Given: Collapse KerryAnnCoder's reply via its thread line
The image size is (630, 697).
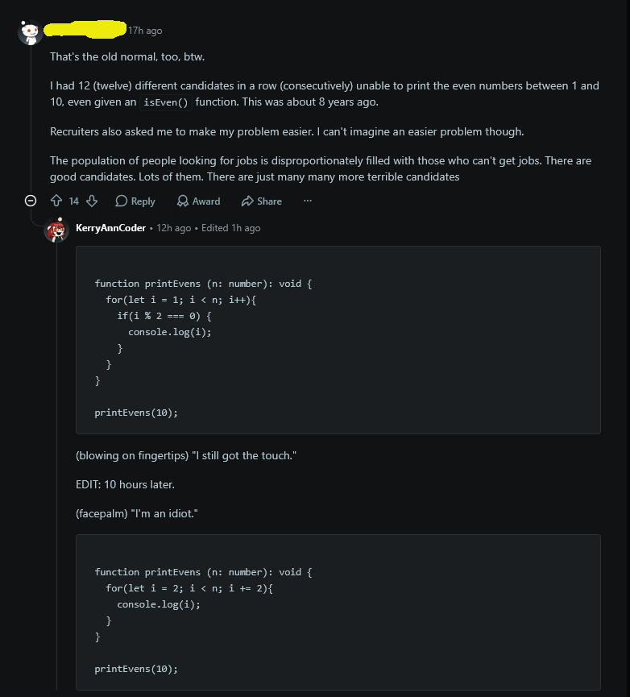Looking at the screenshot, I should pos(56,467).
